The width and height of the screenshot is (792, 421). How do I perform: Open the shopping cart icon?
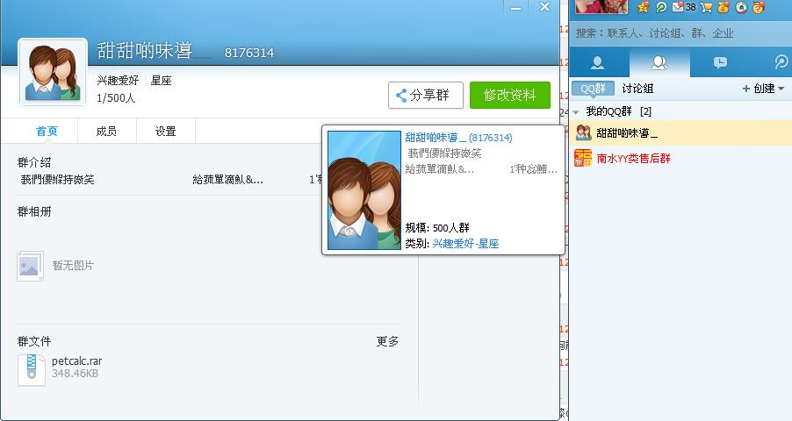(706, 7)
